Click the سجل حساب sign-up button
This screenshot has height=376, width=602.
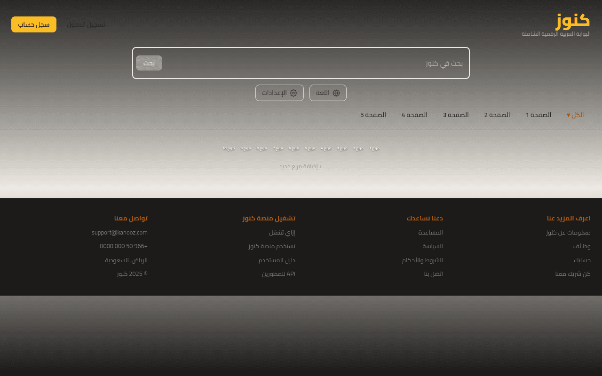[34, 24]
